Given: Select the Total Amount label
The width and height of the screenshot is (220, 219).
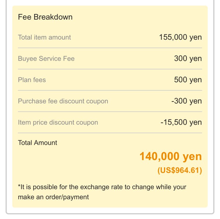Looking at the screenshot, I should click(x=38, y=143).
